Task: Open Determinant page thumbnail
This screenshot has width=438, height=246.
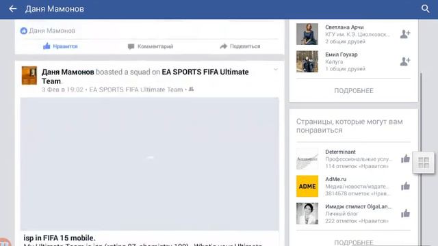Action: click(307, 159)
